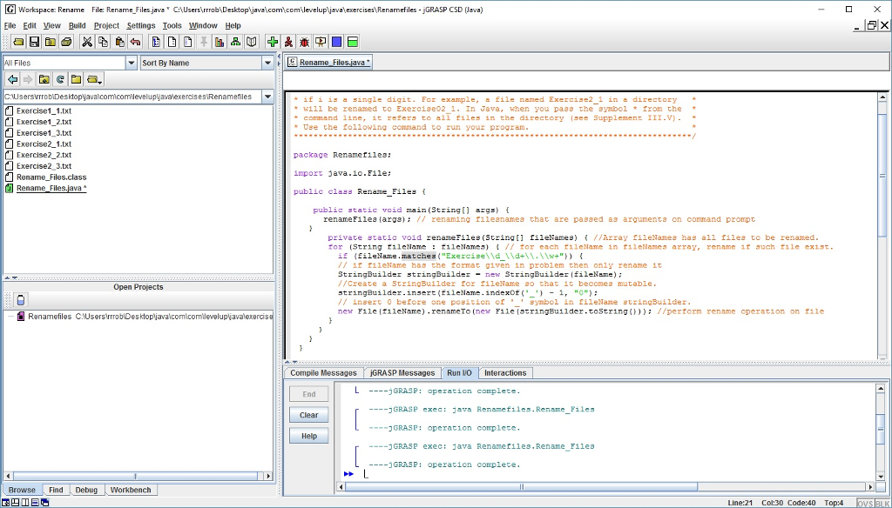Viewport: 892px width, 508px height.
Task: Click the Run in Canvas easel icon
Action: coord(321,42)
